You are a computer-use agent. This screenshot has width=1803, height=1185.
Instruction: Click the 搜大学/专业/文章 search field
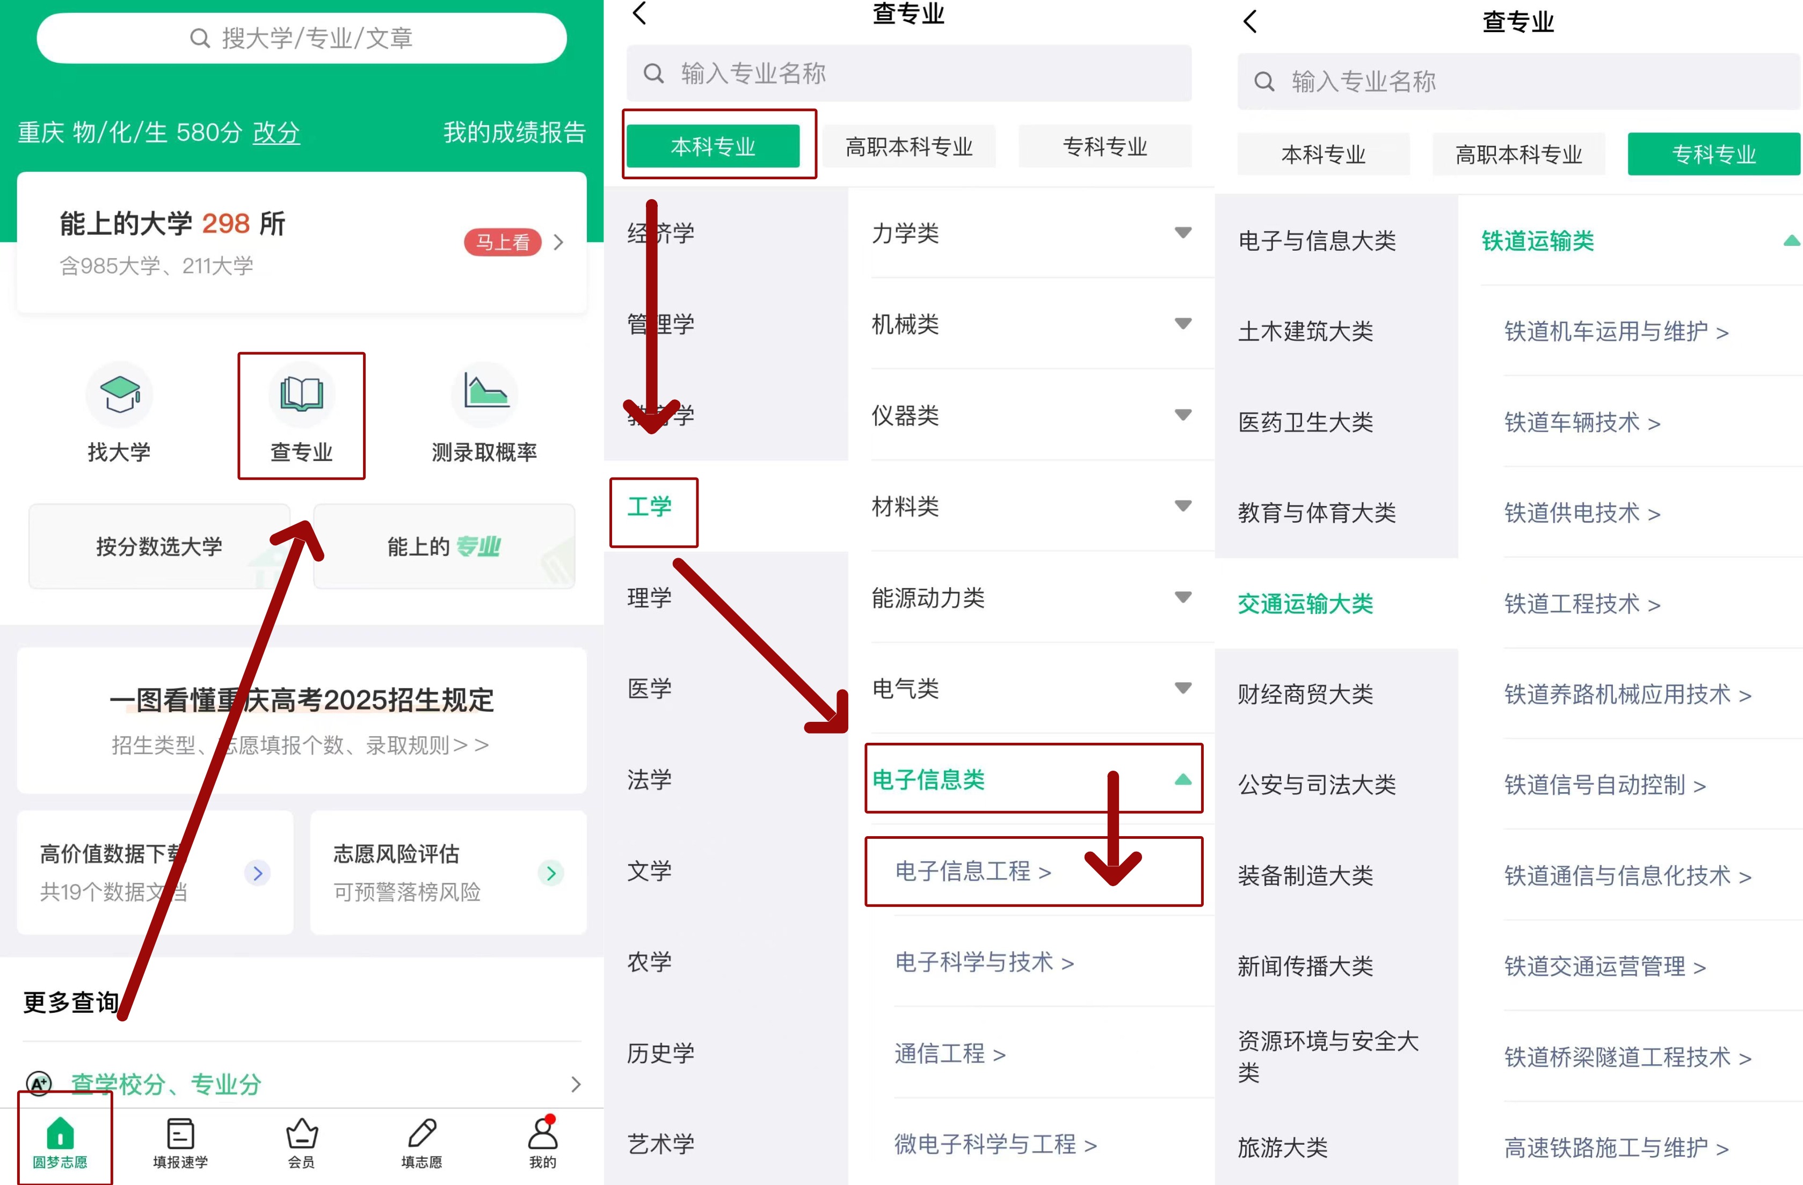pos(302,38)
